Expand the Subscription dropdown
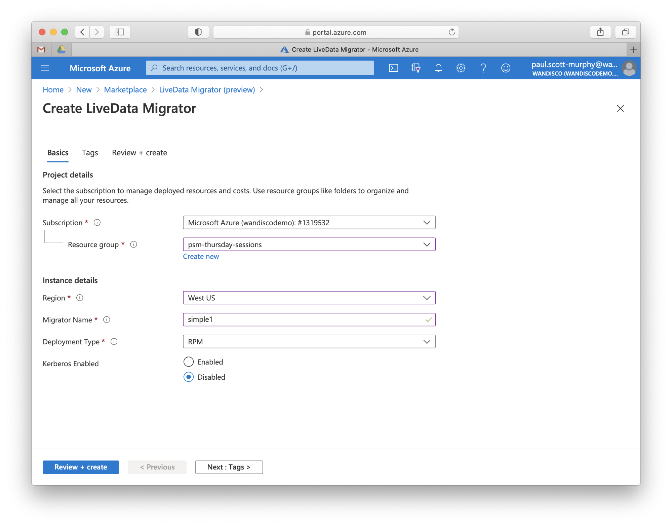The image size is (672, 527). click(309, 223)
